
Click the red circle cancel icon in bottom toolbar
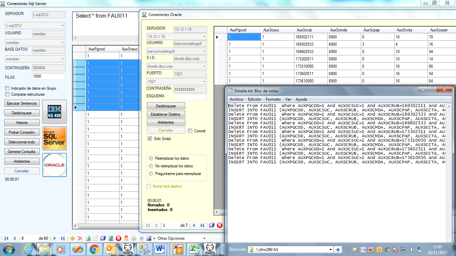119,238
